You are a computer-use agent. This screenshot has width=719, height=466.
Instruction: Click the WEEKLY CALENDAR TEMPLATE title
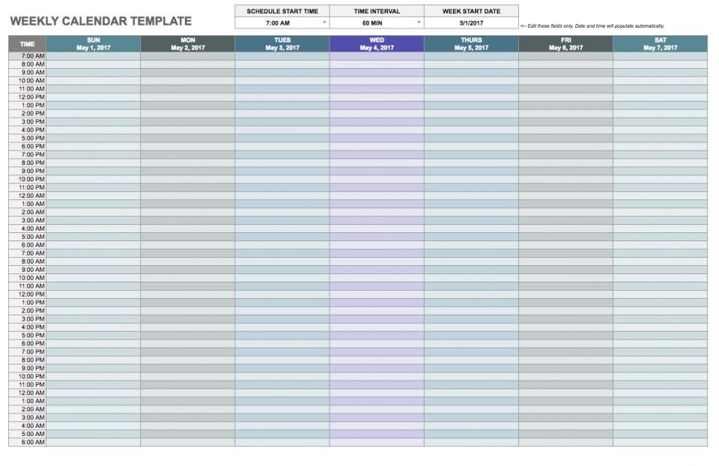(x=101, y=20)
